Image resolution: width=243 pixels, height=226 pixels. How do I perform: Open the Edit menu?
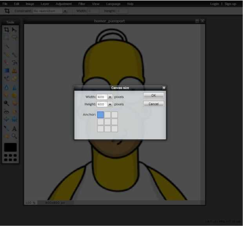[16, 4]
